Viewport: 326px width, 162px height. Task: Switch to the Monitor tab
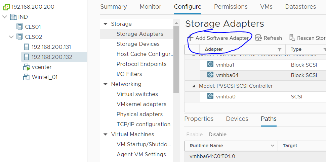tap(150, 7)
